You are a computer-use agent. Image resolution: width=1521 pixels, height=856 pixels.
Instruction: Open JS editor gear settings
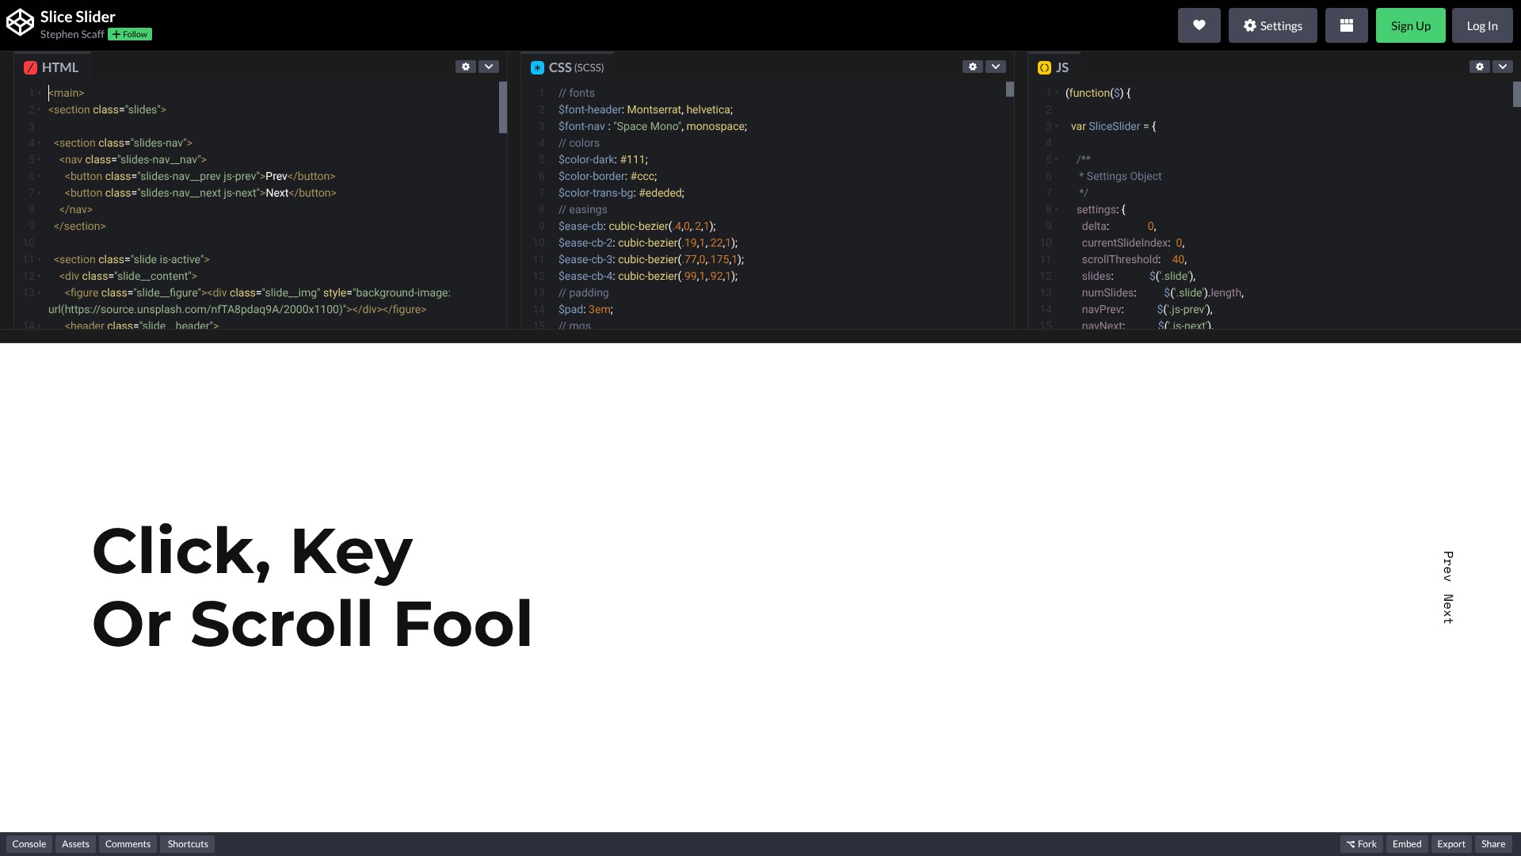pos(1480,67)
